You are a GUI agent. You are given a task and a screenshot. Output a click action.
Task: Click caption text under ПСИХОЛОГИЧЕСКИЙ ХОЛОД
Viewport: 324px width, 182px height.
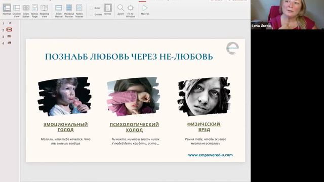click(x=135, y=142)
